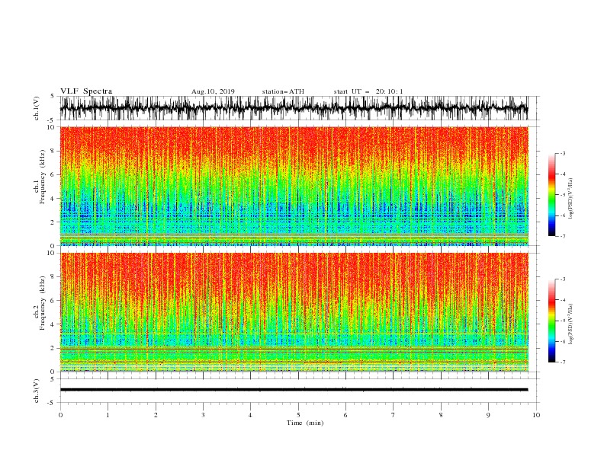This screenshot has width=604, height=466.
Task: Click the time axis tick label '7'
Action: click(394, 415)
